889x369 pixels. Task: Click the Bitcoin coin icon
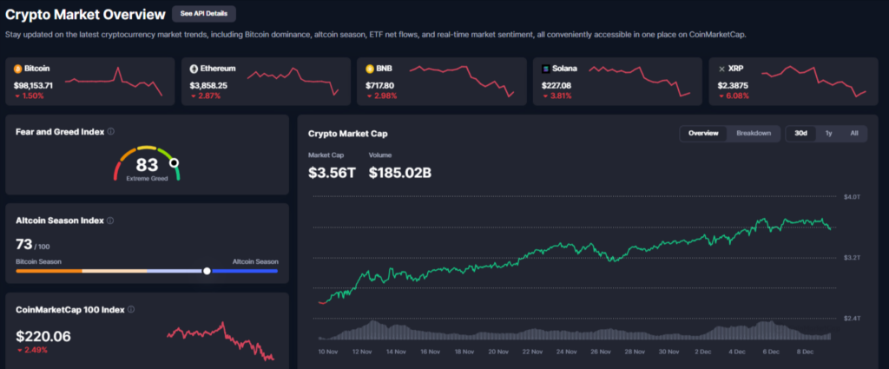pyautogui.click(x=18, y=67)
